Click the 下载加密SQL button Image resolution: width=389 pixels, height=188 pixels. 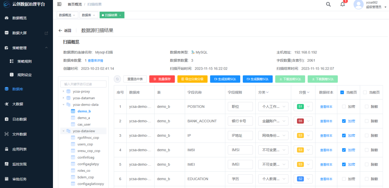pos(290,79)
